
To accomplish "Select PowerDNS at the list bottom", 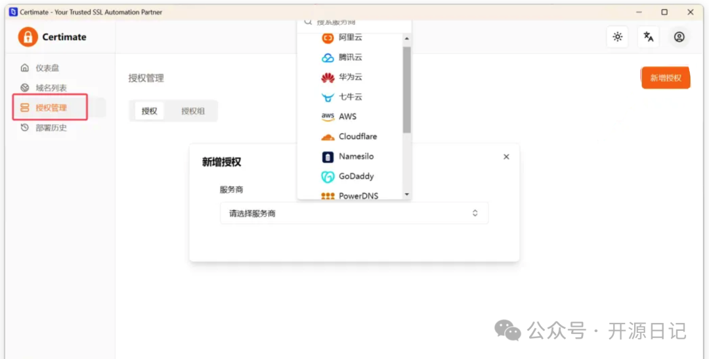I will coord(349,194).
